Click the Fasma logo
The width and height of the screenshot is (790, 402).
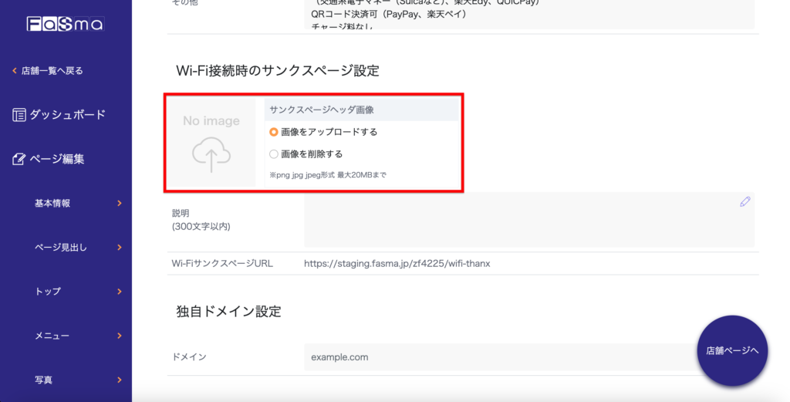coord(65,25)
